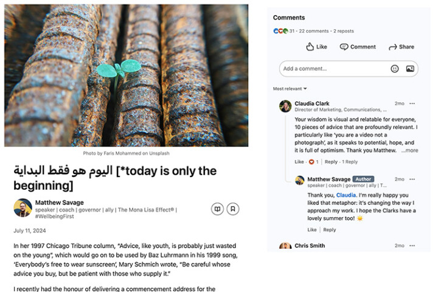Open options menu on Claudia Clark's comment
Screen dimensions: 438x292
click(412, 103)
